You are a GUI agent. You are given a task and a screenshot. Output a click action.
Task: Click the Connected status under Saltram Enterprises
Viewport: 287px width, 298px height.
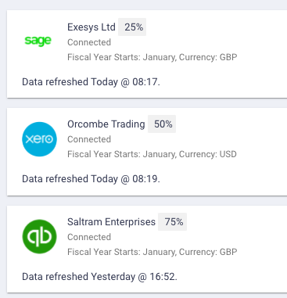tap(89, 237)
